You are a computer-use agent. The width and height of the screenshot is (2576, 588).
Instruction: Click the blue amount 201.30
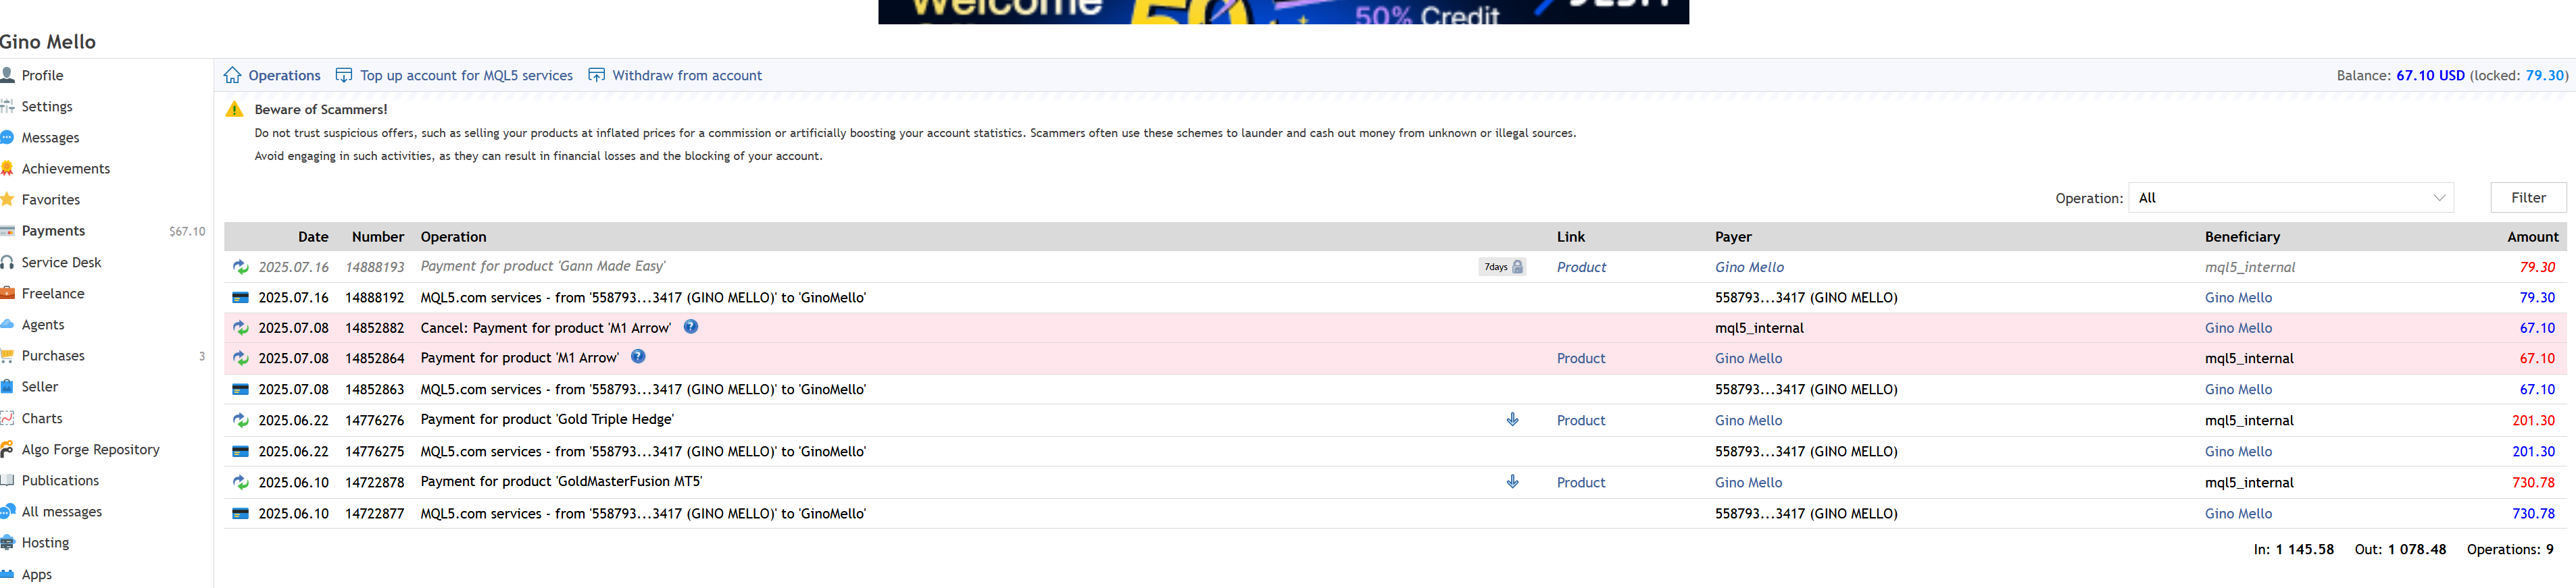pos(2533,451)
